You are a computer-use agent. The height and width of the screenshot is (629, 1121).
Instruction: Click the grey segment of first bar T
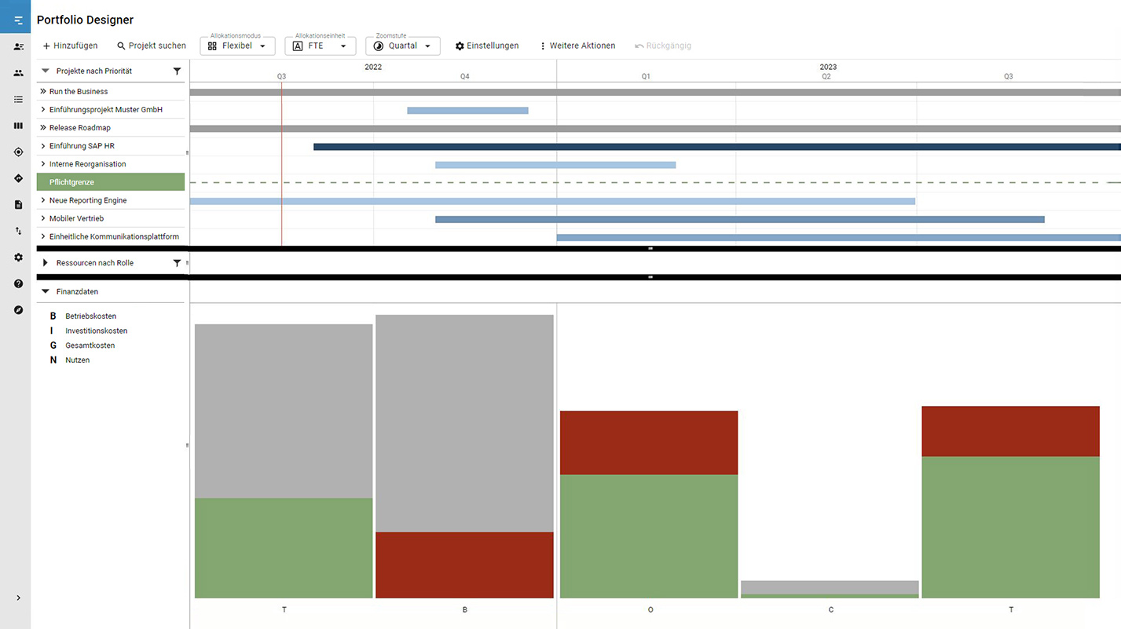point(284,411)
